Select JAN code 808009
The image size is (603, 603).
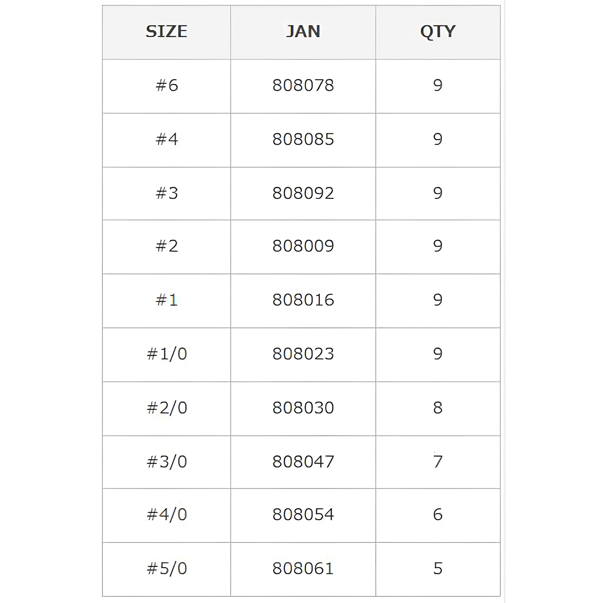click(x=303, y=246)
